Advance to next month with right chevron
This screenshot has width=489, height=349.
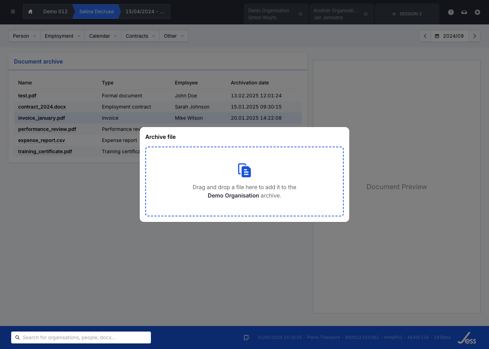474,36
